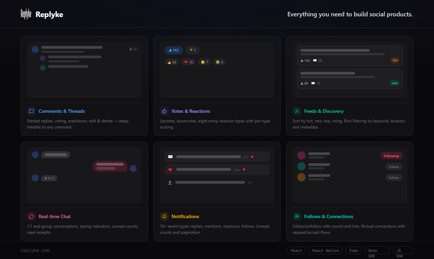Click the Real-time Chat bubble icon

(x=31, y=216)
